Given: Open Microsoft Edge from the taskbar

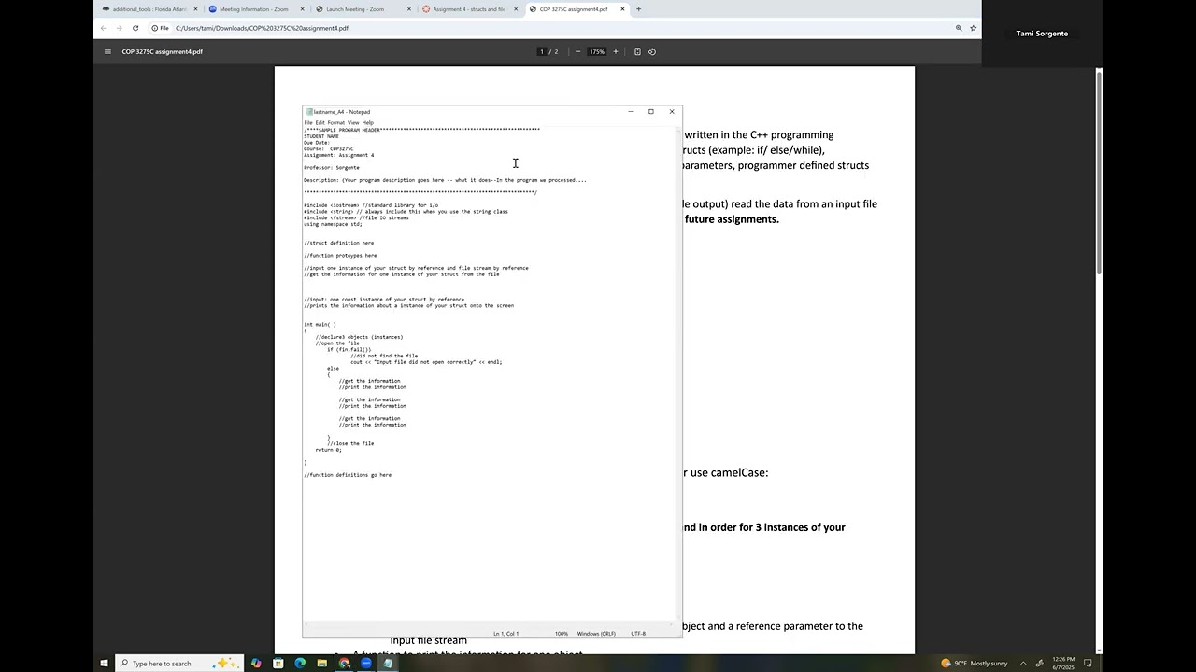Looking at the screenshot, I should [300, 664].
